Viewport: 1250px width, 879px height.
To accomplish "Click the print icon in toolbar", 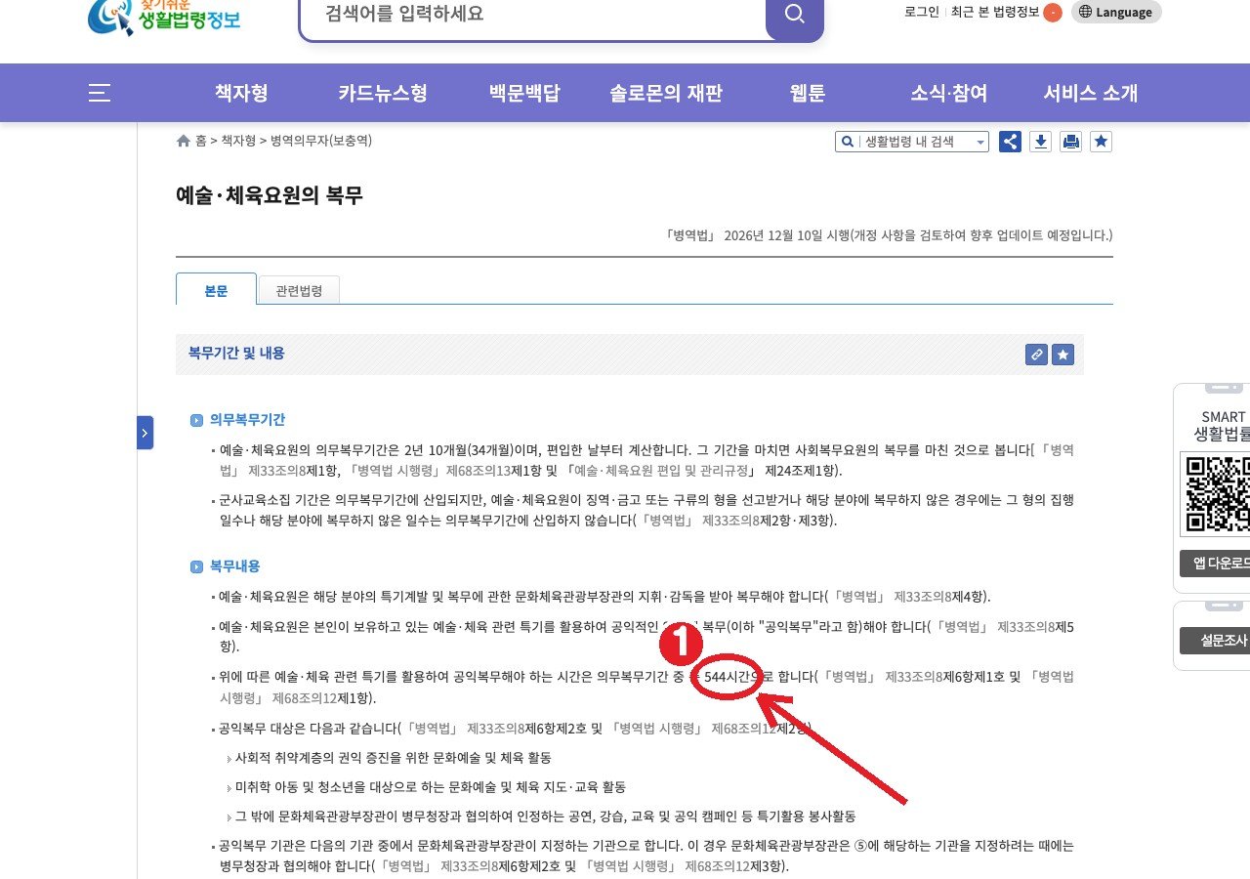I will pos(1071,142).
